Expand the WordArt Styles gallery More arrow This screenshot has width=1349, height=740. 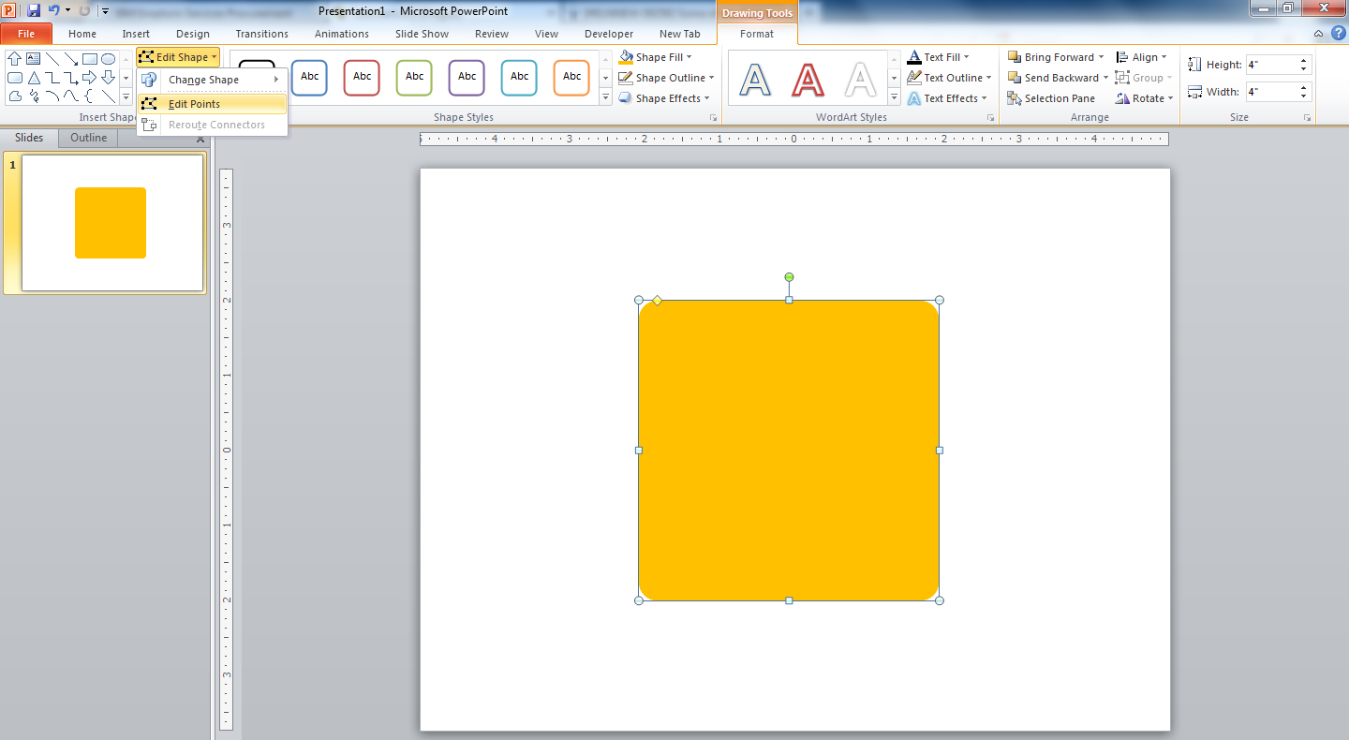tap(894, 97)
